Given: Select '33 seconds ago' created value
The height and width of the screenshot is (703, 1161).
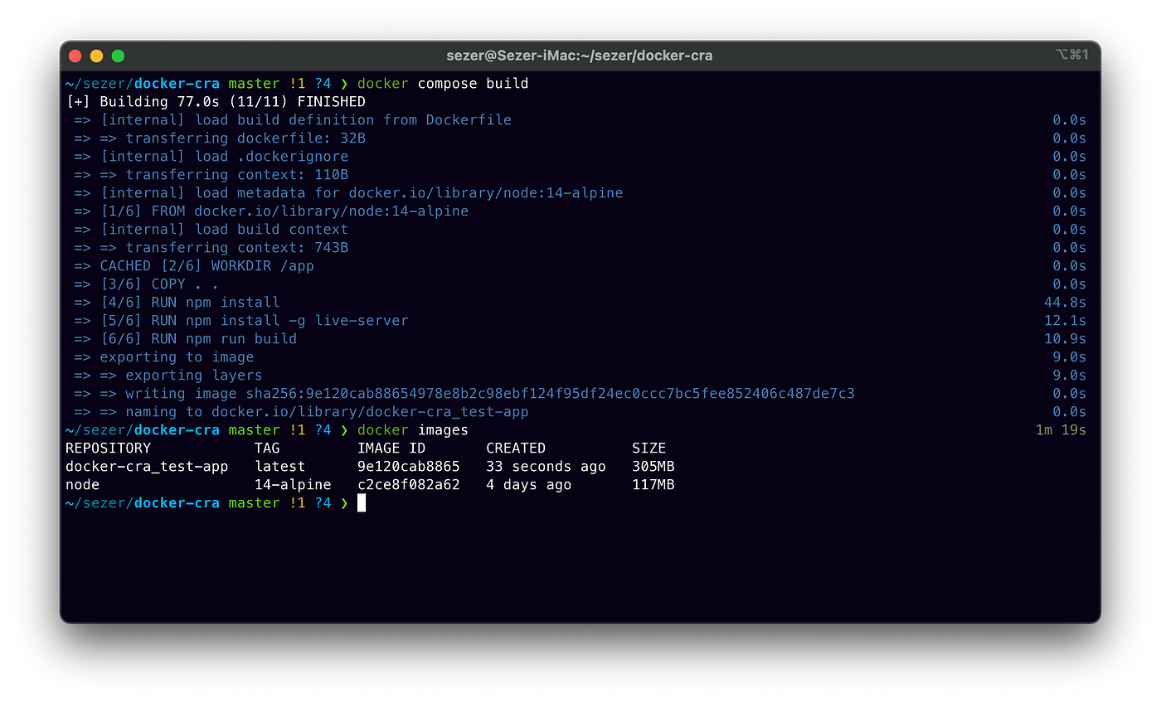Looking at the screenshot, I should [546, 467].
